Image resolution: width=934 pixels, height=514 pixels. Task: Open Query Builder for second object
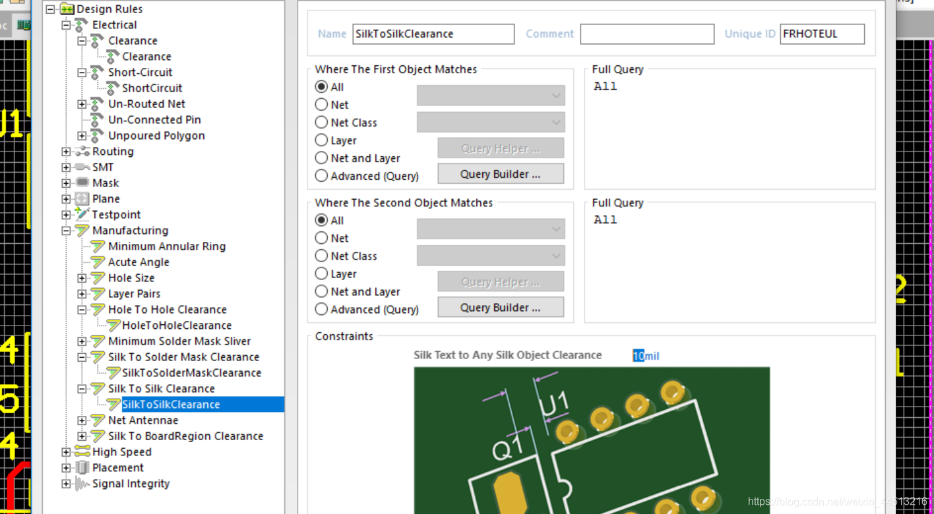[501, 307]
